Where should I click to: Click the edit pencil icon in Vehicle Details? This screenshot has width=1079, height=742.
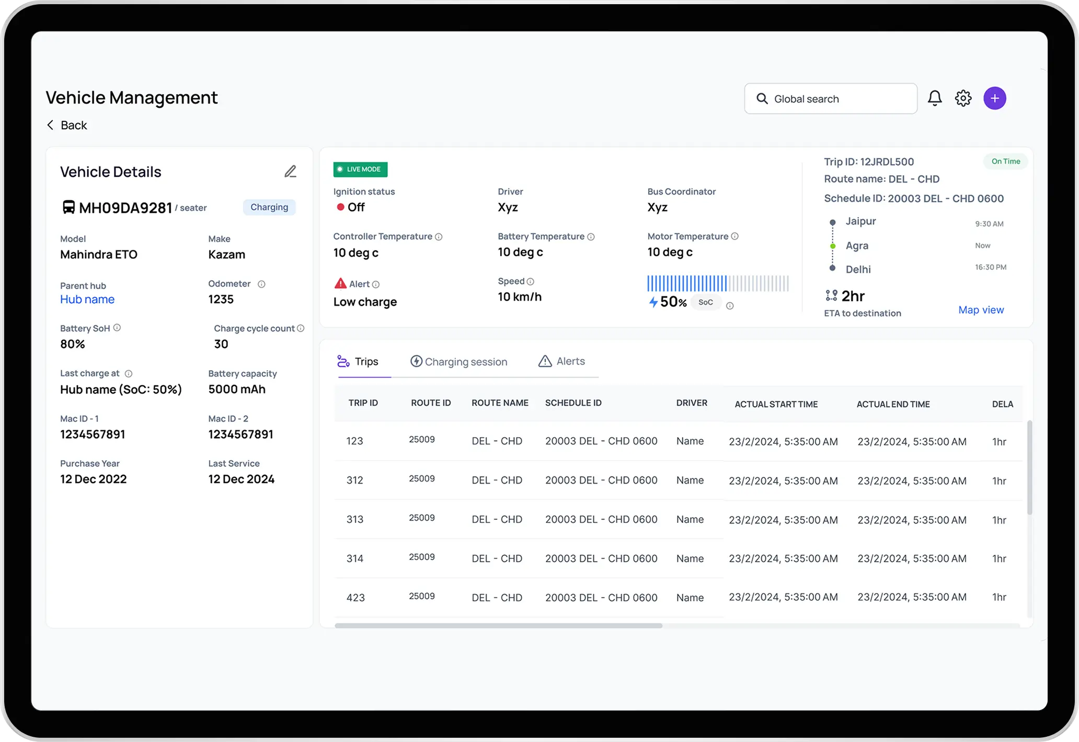point(290,172)
